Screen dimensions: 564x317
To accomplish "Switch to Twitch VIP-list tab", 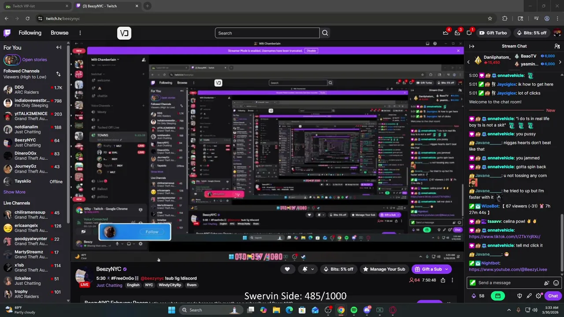I will click(x=36, y=6).
